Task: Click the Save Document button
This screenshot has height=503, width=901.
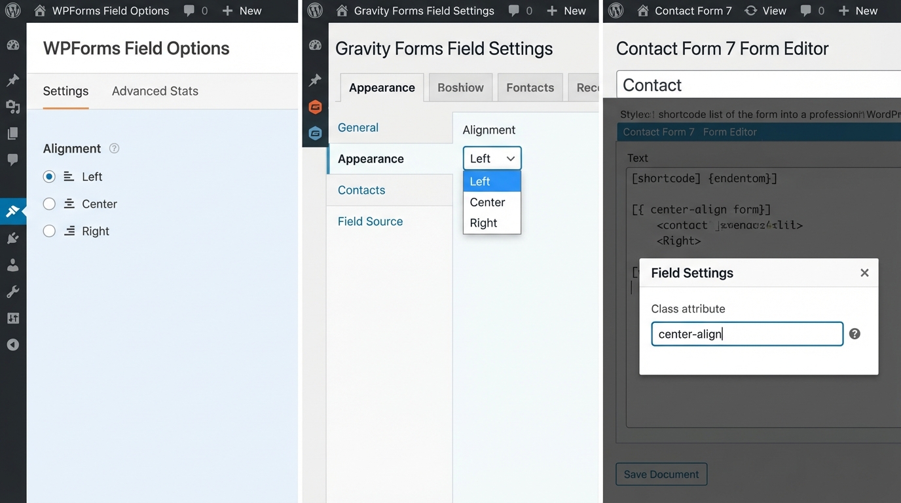Action: [661, 474]
